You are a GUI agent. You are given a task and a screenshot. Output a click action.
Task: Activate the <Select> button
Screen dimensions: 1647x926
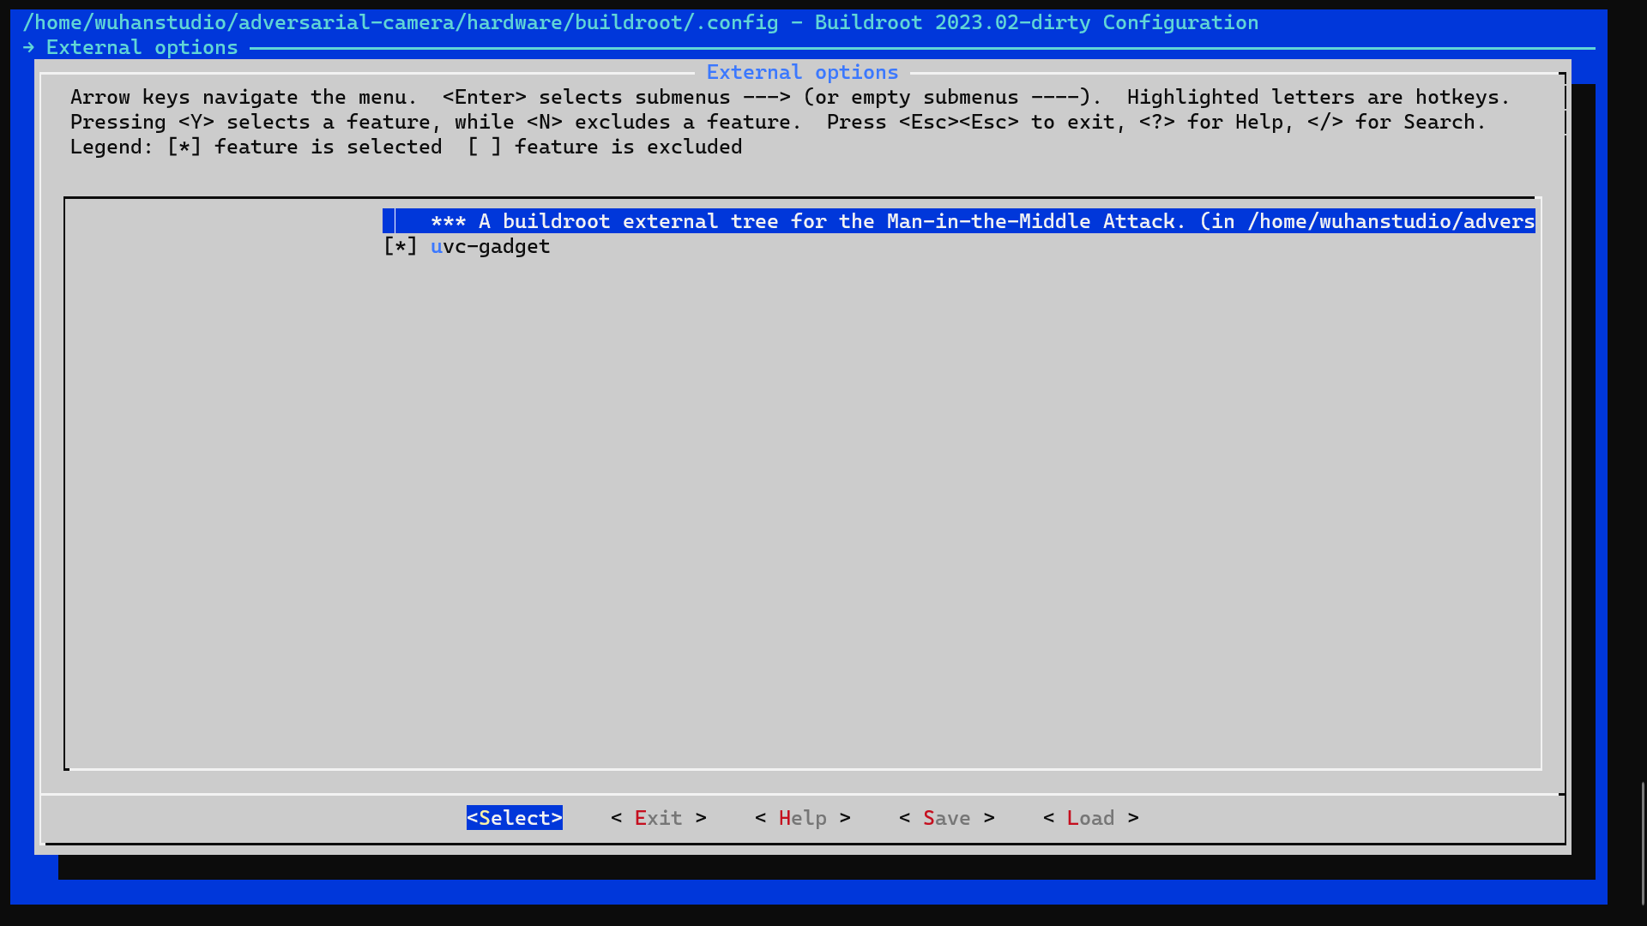[x=514, y=818]
